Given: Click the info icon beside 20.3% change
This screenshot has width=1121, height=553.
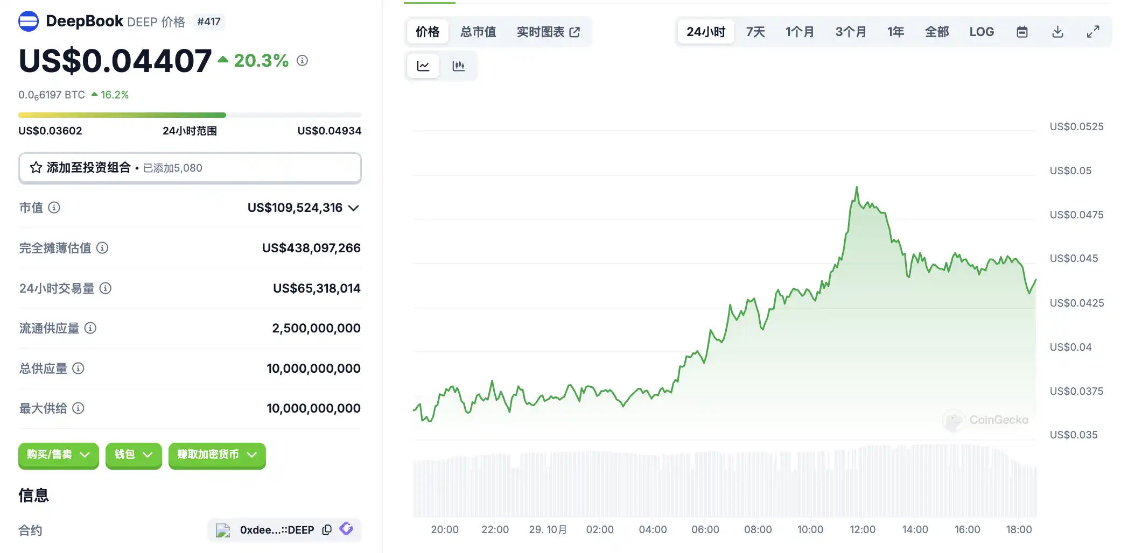Looking at the screenshot, I should (x=303, y=61).
